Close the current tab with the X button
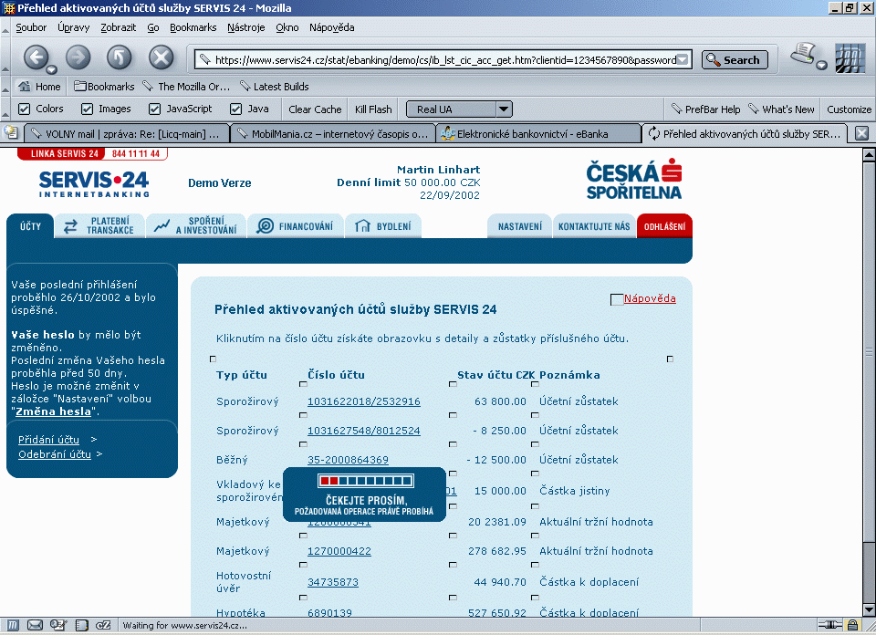Viewport: 876px width, 635px height. 862,133
